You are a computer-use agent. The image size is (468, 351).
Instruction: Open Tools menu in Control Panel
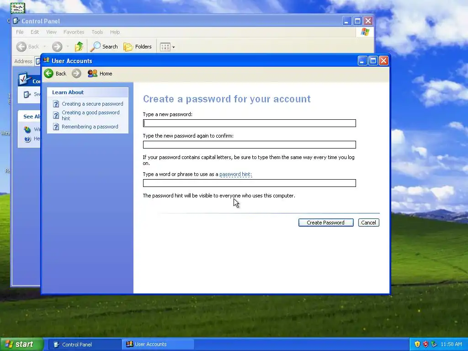97,32
